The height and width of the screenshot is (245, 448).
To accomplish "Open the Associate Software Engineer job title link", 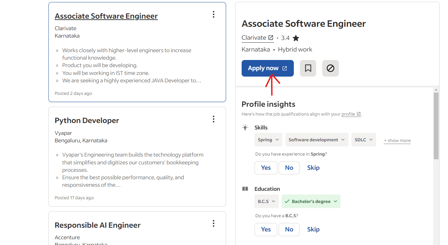I will pos(106,16).
